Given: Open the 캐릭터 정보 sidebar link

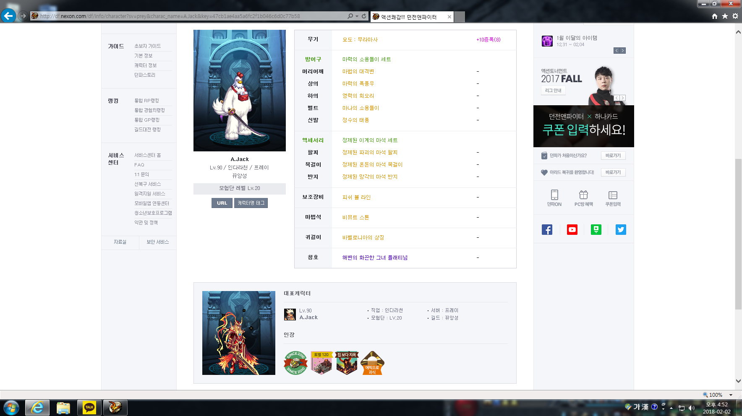Looking at the screenshot, I should 146,65.
